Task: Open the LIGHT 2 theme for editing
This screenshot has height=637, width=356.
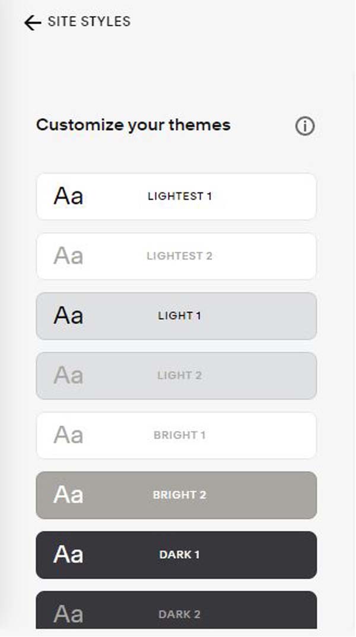Action: (x=176, y=376)
